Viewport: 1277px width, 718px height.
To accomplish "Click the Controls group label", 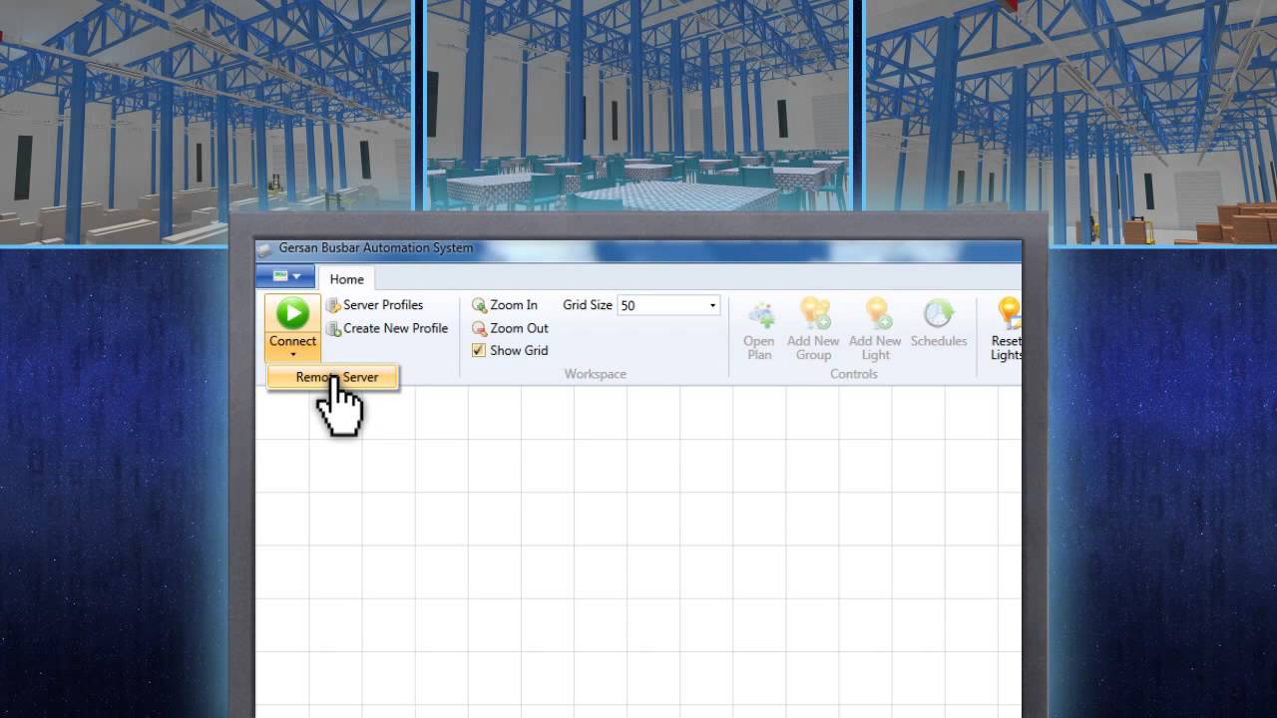I will point(854,374).
